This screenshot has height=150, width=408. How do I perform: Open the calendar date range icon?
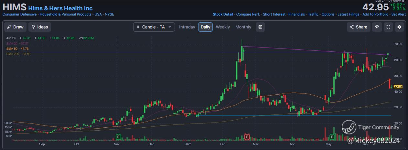point(260,27)
